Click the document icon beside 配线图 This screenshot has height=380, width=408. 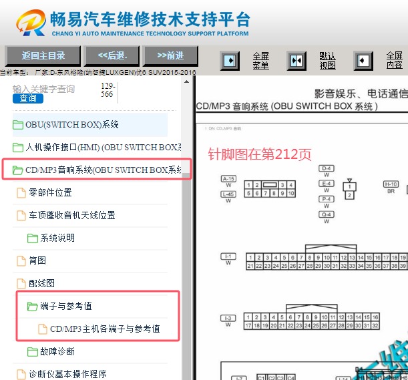click(21, 283)
